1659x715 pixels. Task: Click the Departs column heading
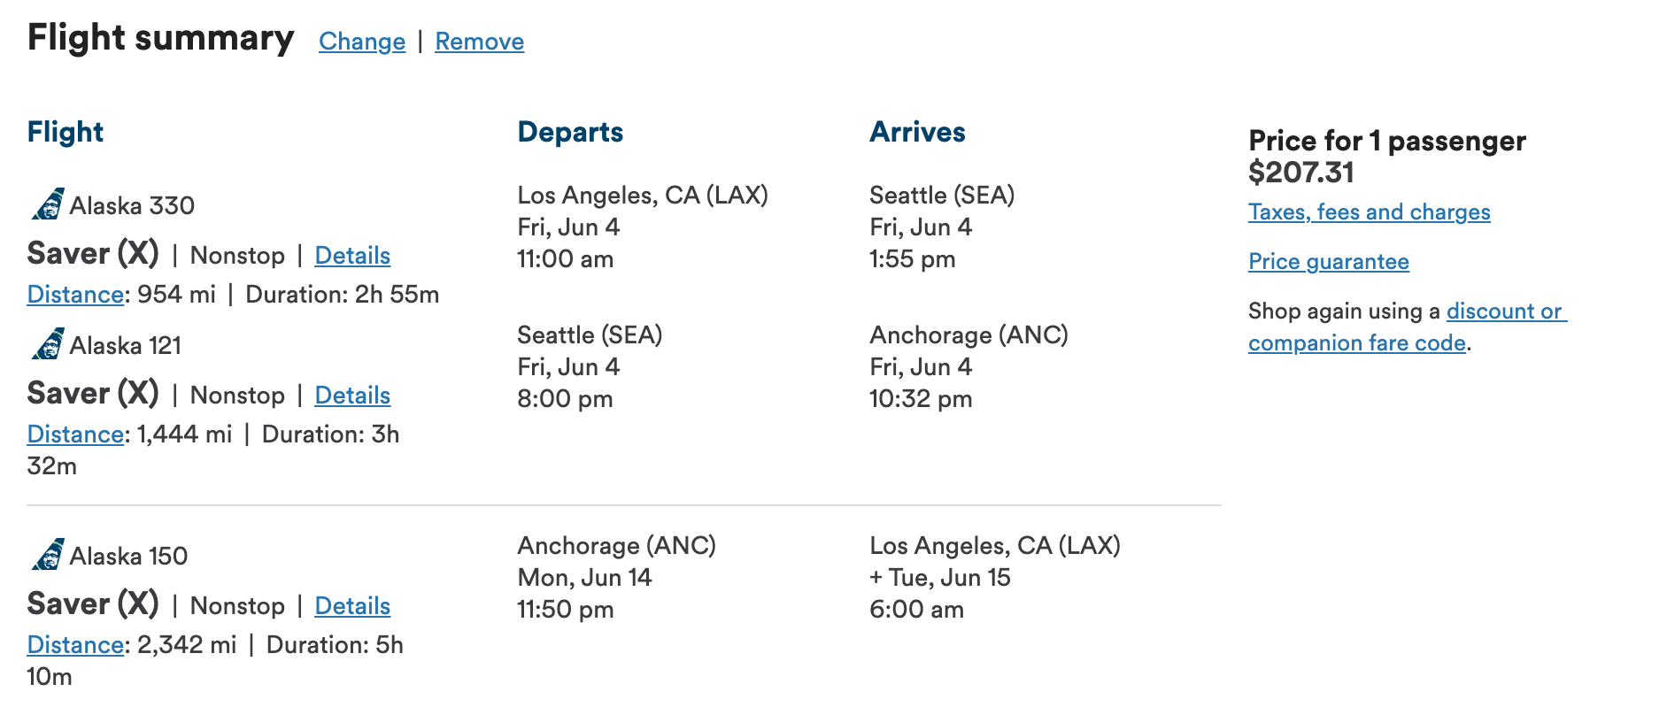tap(570, 132)
